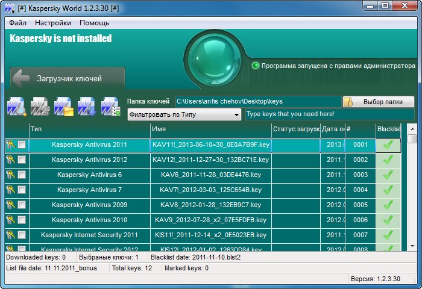Image resolution: width=422 pixels, height=289 pixels.
Task: Select the KIS11!_2011-12-14_x2_0E5023EB.key file name
Action: click(x=211, y=235)
